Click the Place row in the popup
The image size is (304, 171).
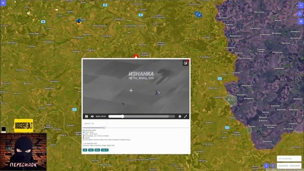[x=88, y=132]
